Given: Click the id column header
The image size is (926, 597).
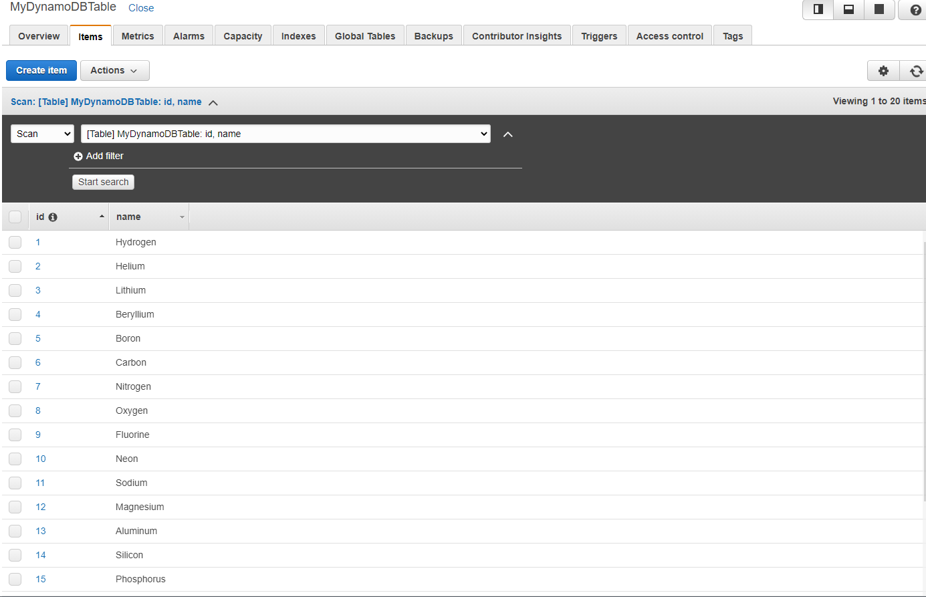Looking at the screenshot, I should (x=69, y=217).
